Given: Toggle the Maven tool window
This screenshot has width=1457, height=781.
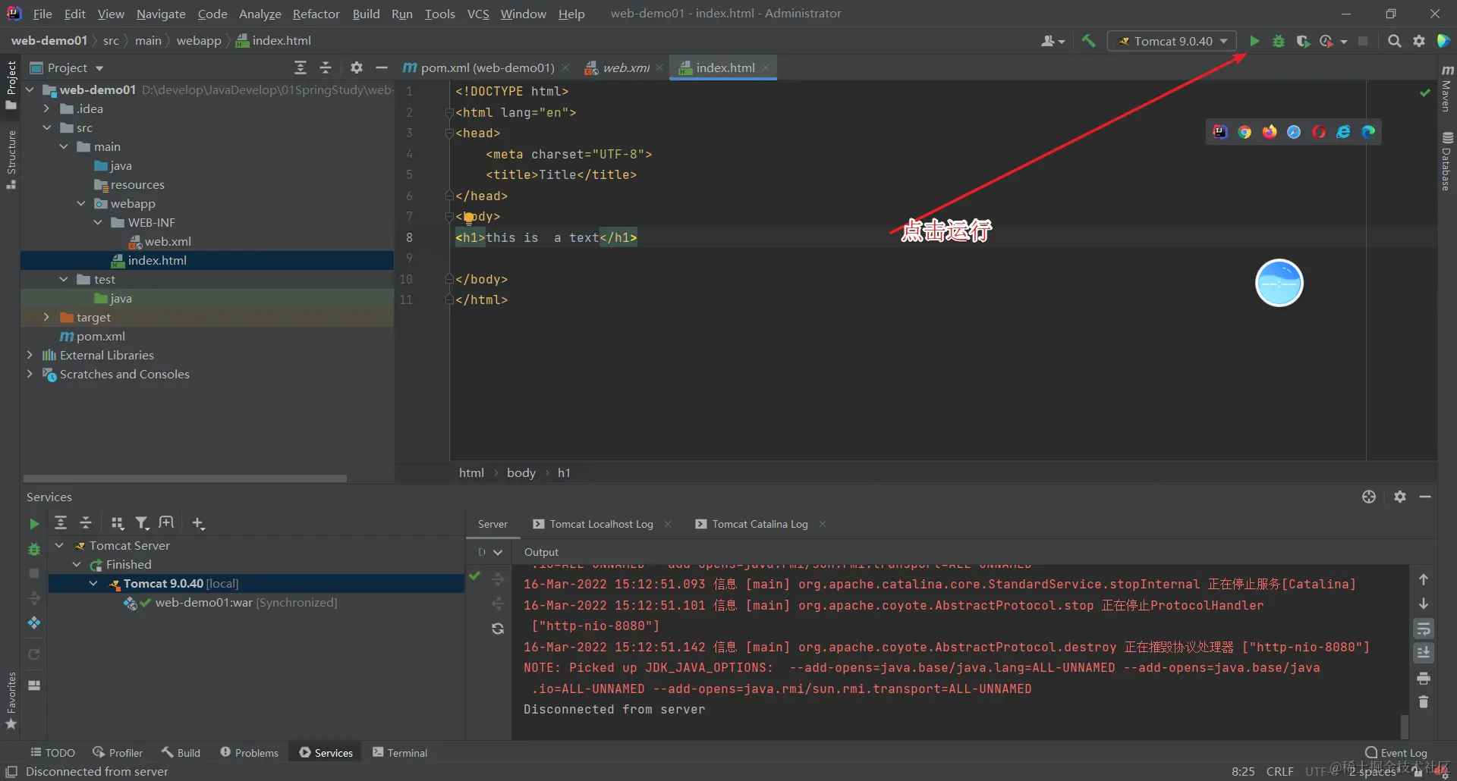Looking at the screenshot, I should [x=1447, y=89].
